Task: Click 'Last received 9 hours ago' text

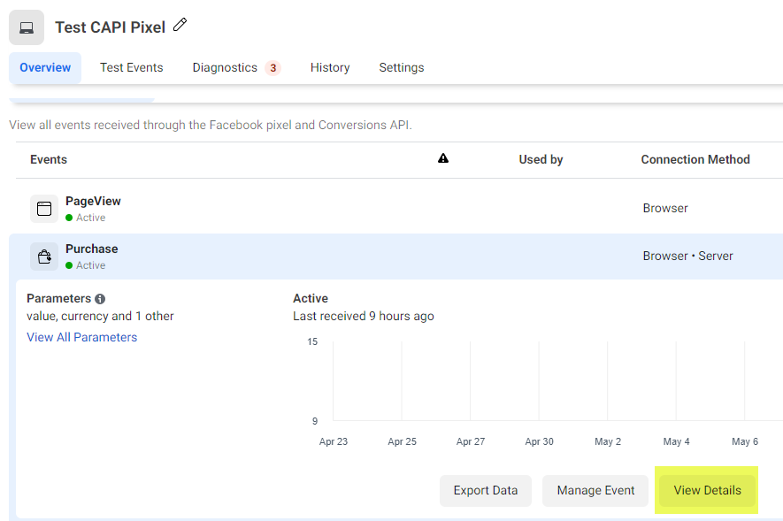Action: [364, 317]
